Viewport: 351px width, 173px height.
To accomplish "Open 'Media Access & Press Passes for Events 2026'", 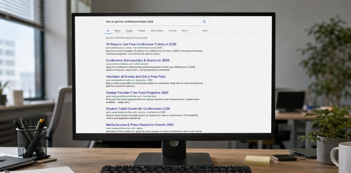I will 140,125.
